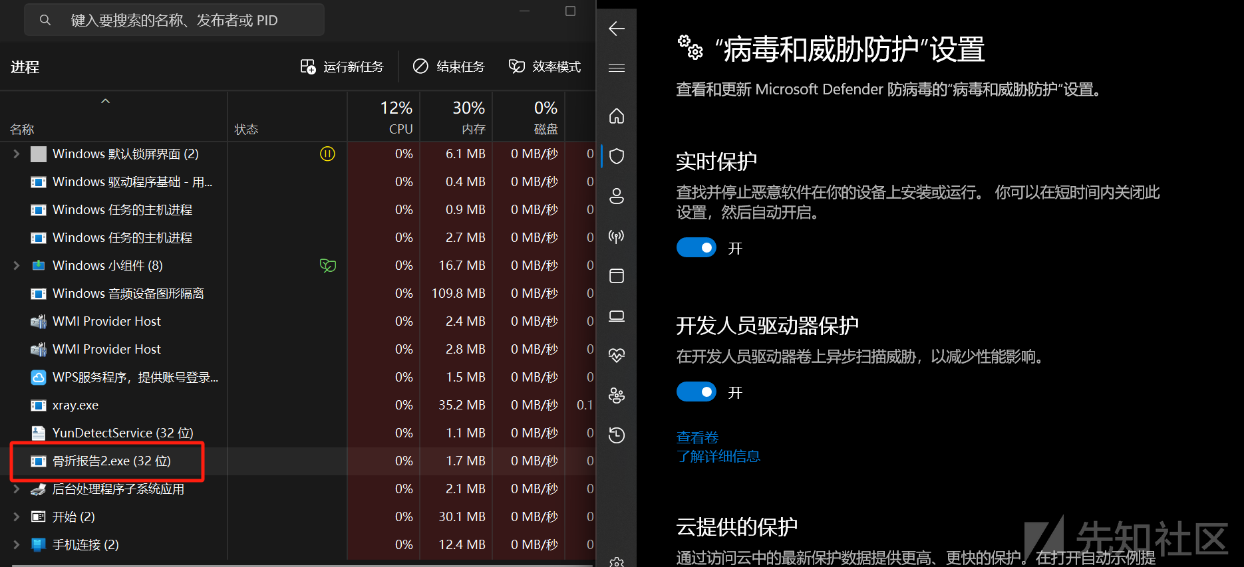Open 了解详细信息 link

(718, 456)
